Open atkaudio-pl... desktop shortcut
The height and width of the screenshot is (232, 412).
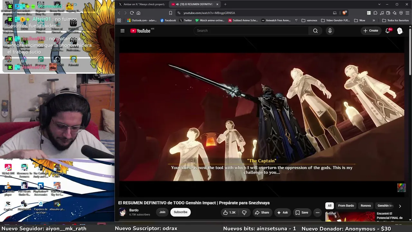pyautogui.click(x=57, y=206)
